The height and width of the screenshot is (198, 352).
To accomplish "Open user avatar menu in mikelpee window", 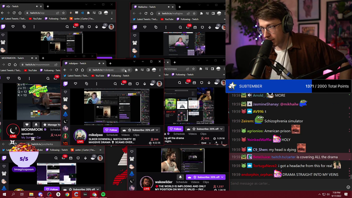I will pos(159,84).
